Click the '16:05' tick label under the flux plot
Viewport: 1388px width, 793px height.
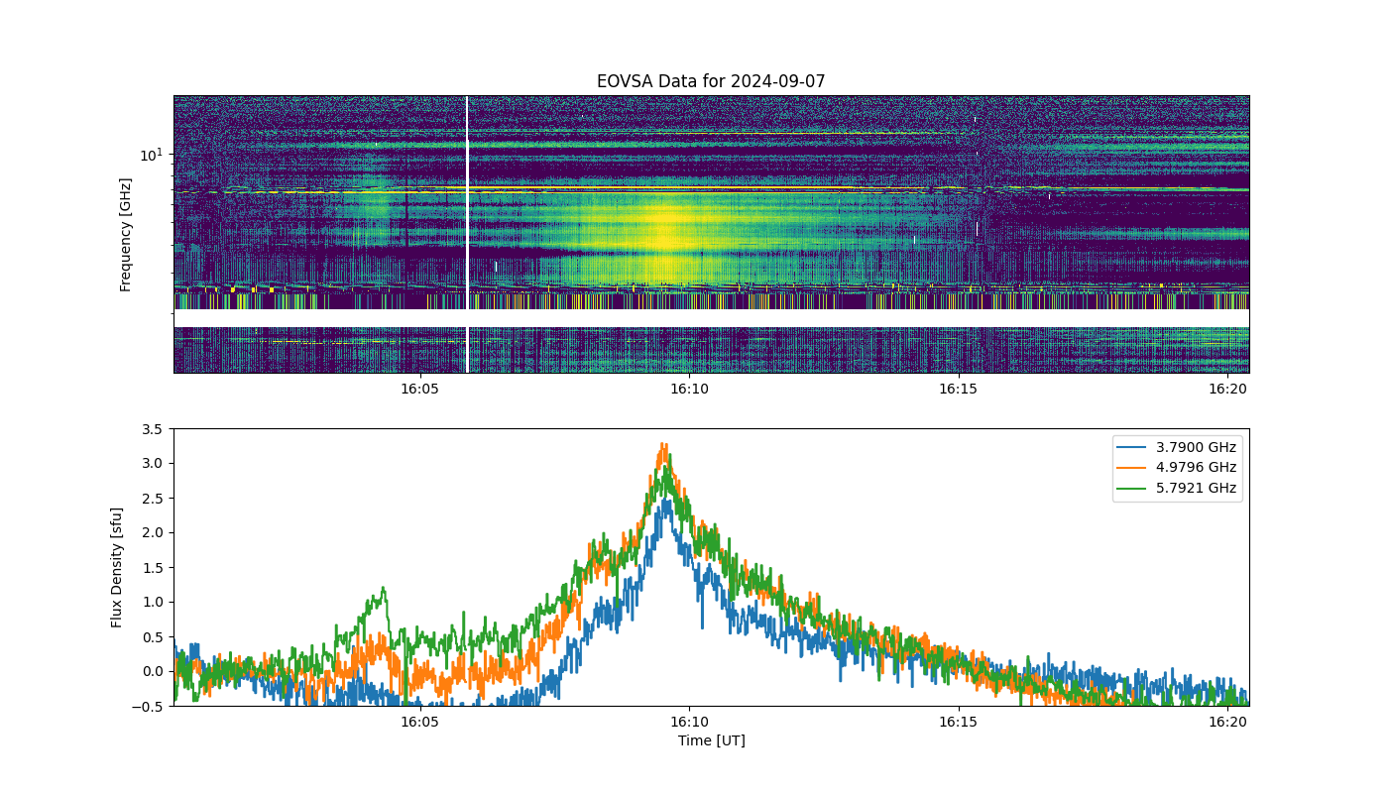(x=419, y=722)
